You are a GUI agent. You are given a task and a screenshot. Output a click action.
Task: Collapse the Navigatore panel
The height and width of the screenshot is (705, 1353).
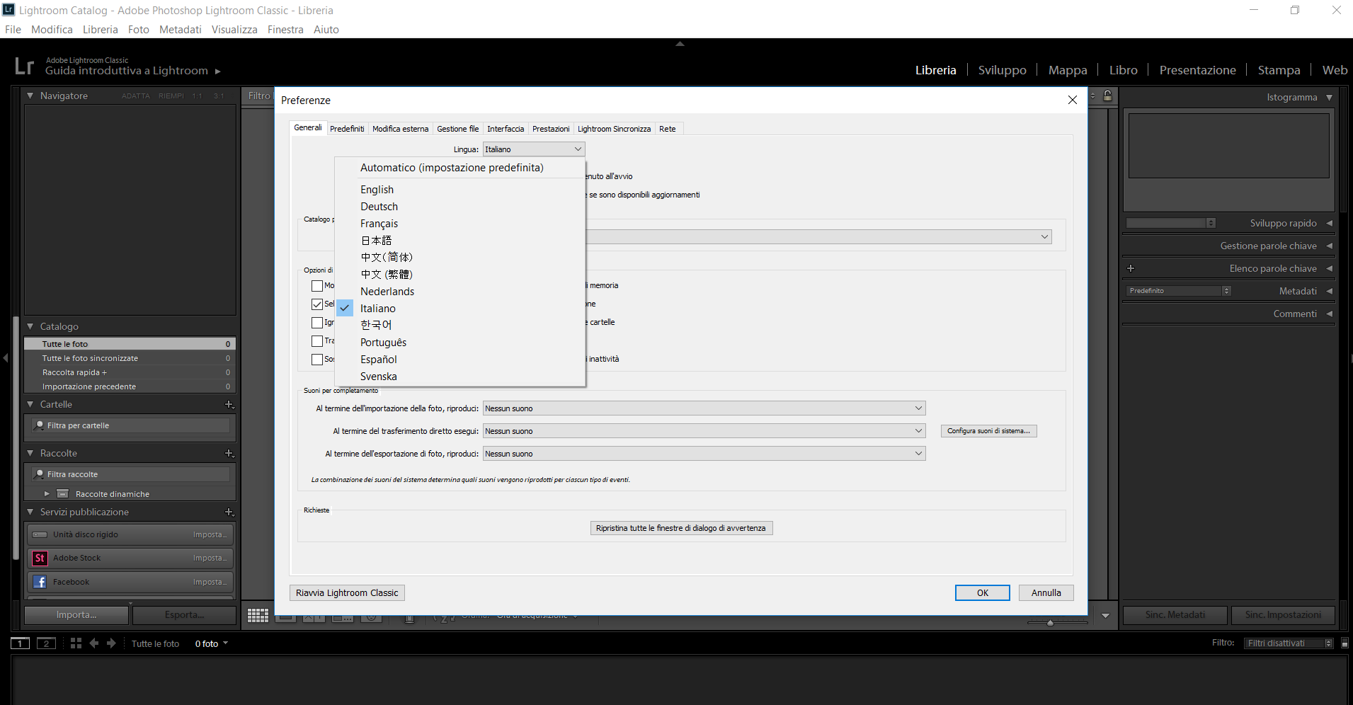coord(30,96)
